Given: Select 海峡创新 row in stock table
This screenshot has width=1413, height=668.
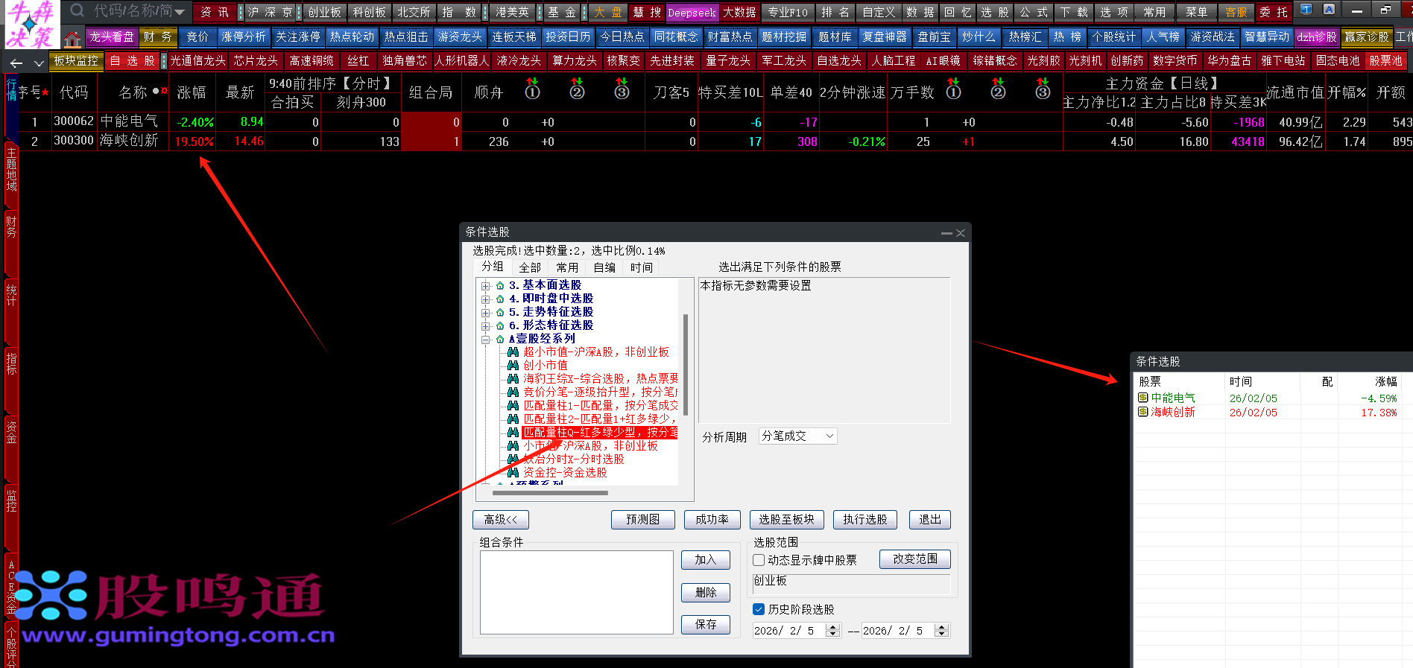Looking at the screenshot, I should (715, 141).
